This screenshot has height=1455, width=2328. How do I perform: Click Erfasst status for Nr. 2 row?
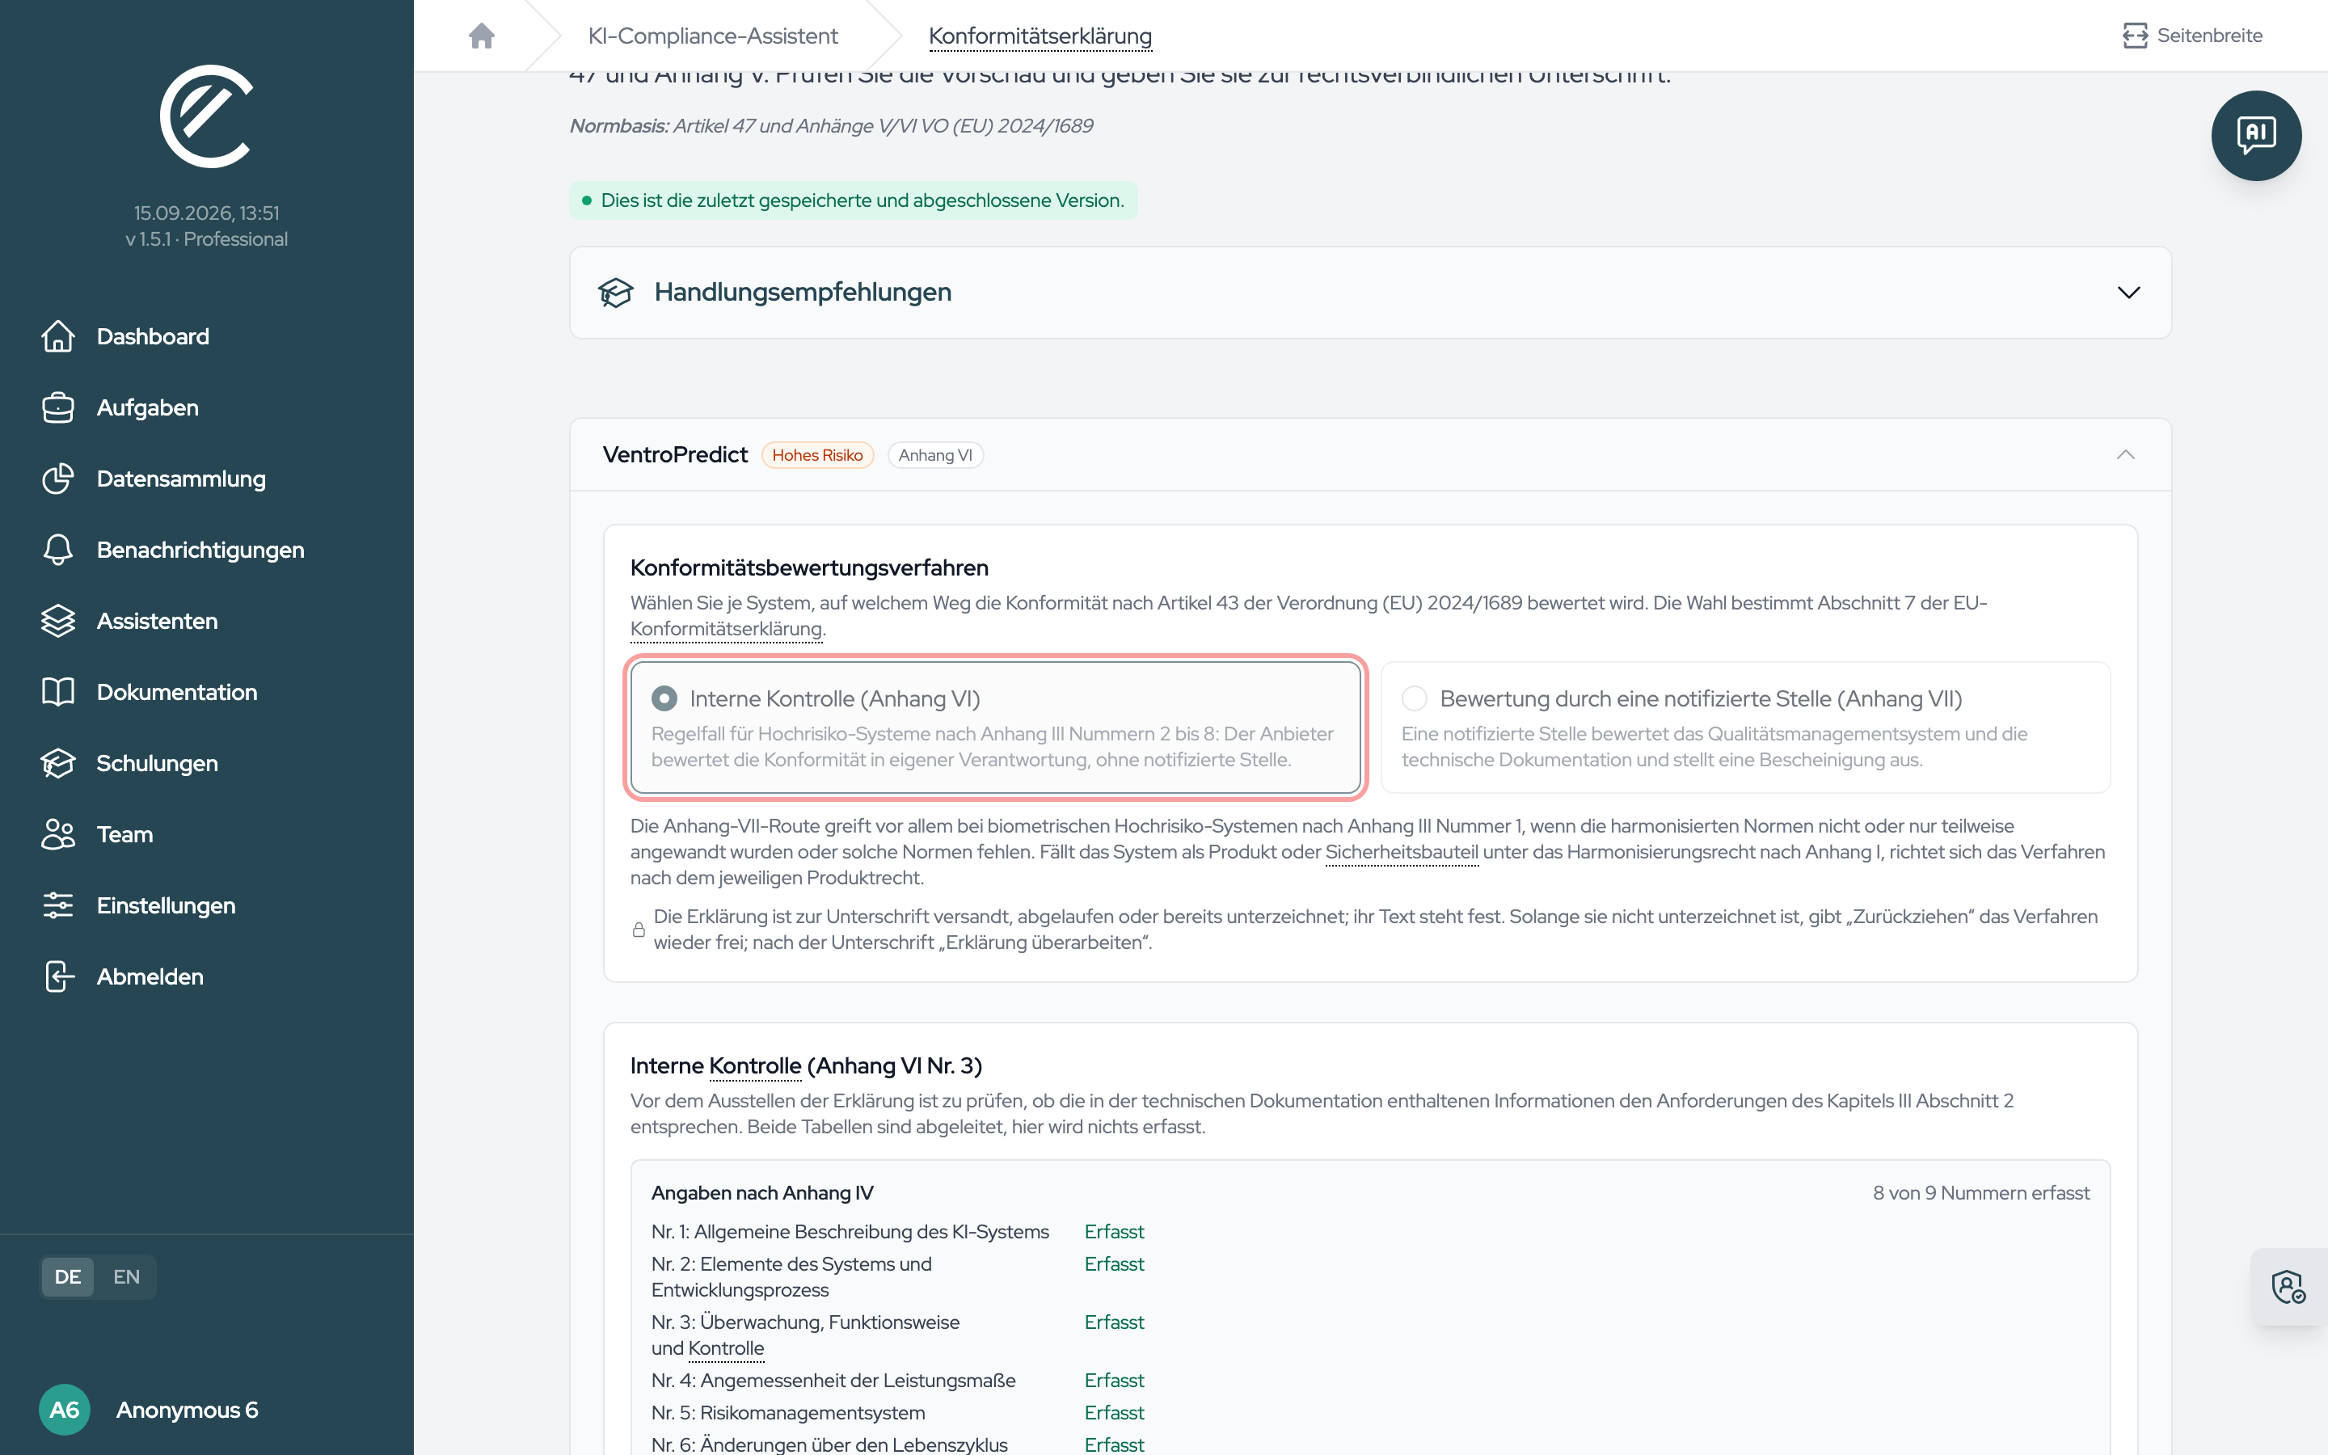(x=1114, y=1264)
